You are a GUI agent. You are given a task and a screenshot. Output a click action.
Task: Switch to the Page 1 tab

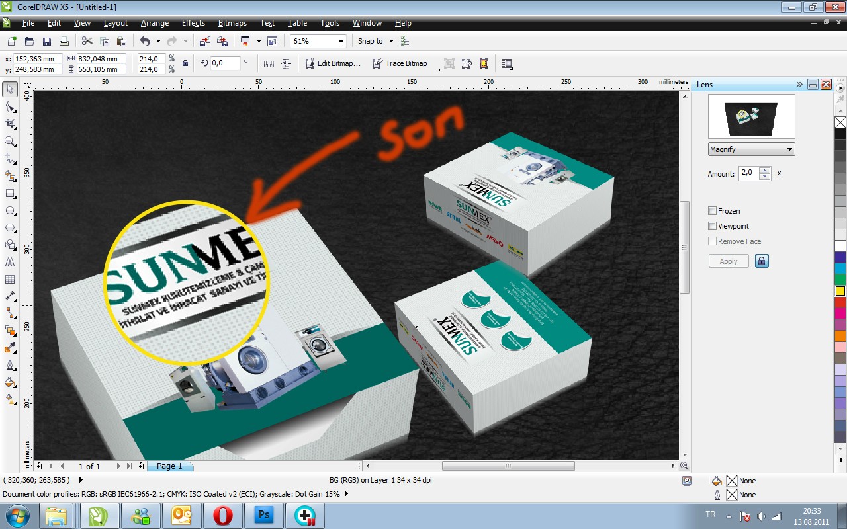coord(169,466)
